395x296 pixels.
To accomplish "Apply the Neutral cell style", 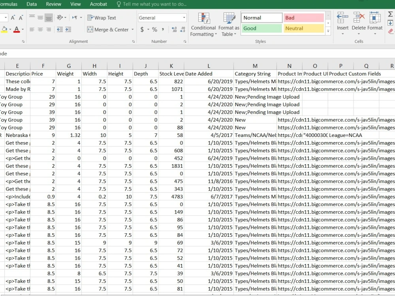I will (303, 28).
